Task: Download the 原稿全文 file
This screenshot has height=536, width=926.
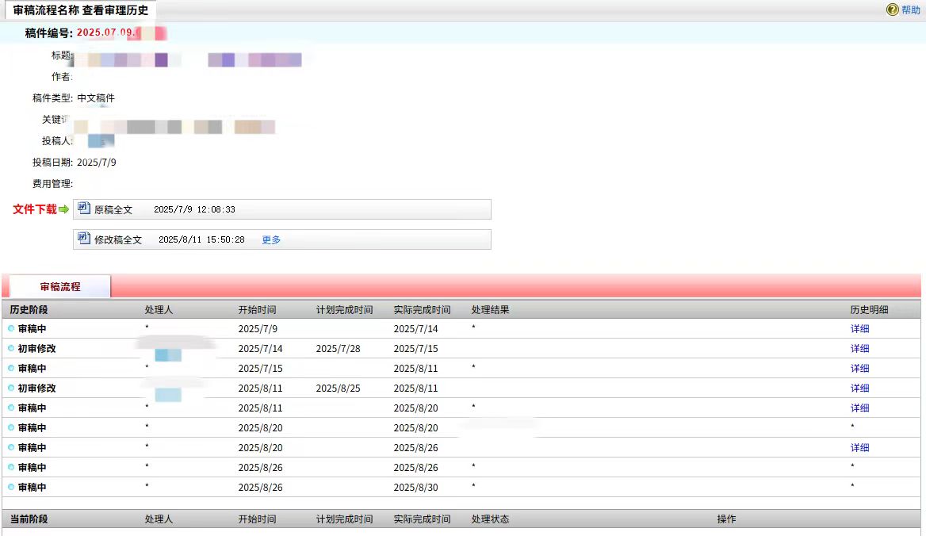Action: tap(113, 210)
